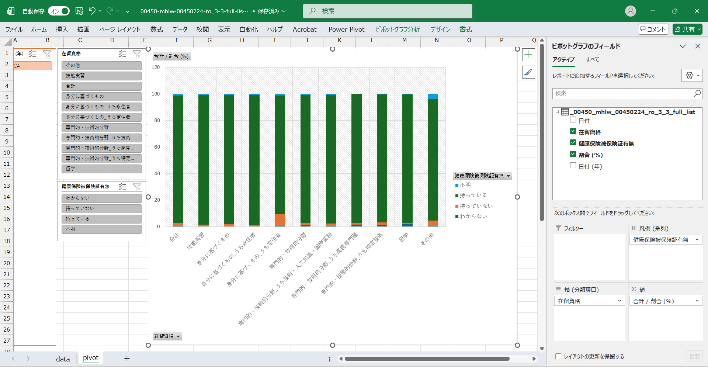The image size is (708, 367).
Task: Open chart styles paintbrush icon
Action: [x=528, y=72]
